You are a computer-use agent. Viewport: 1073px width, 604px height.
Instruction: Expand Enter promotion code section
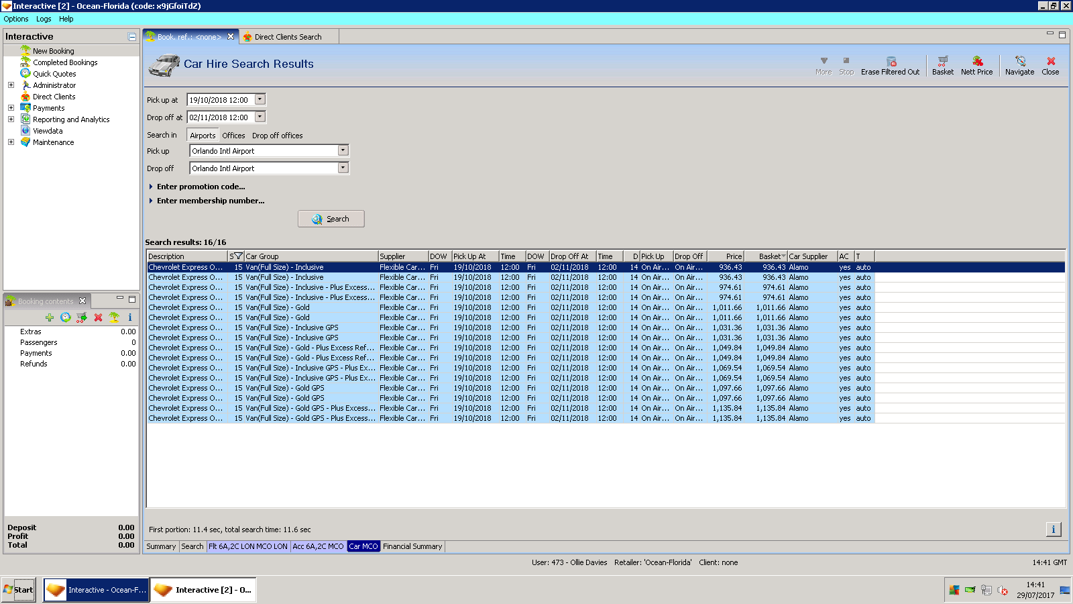201,187
